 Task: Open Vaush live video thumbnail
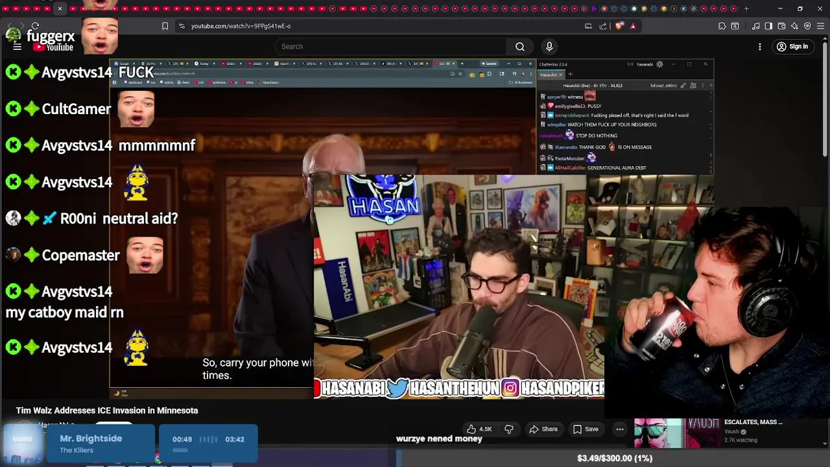[x=676, y=433]
